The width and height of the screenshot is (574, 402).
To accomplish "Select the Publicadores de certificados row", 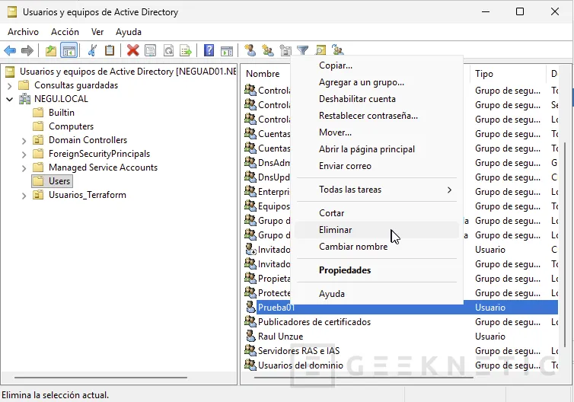I will pos(401,322).
